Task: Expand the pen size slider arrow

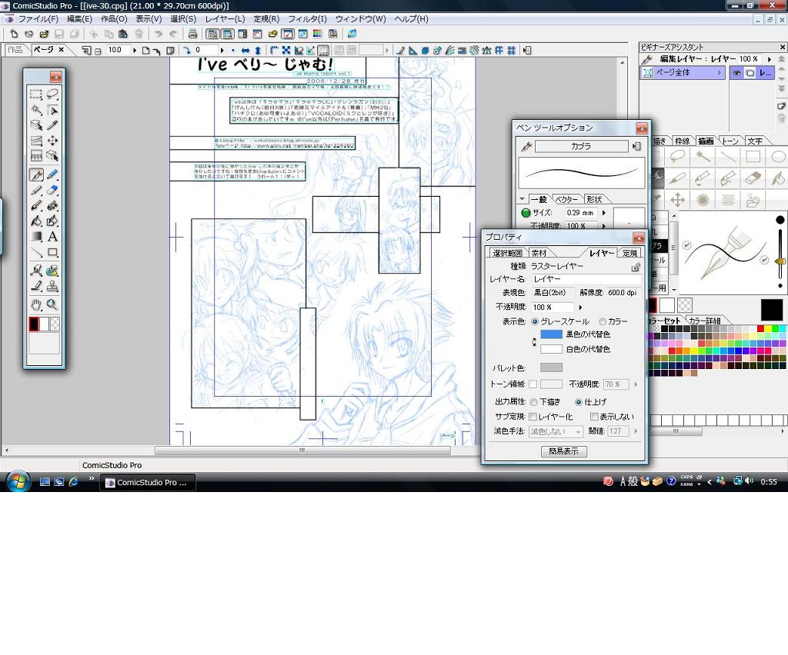Action: 604,213
